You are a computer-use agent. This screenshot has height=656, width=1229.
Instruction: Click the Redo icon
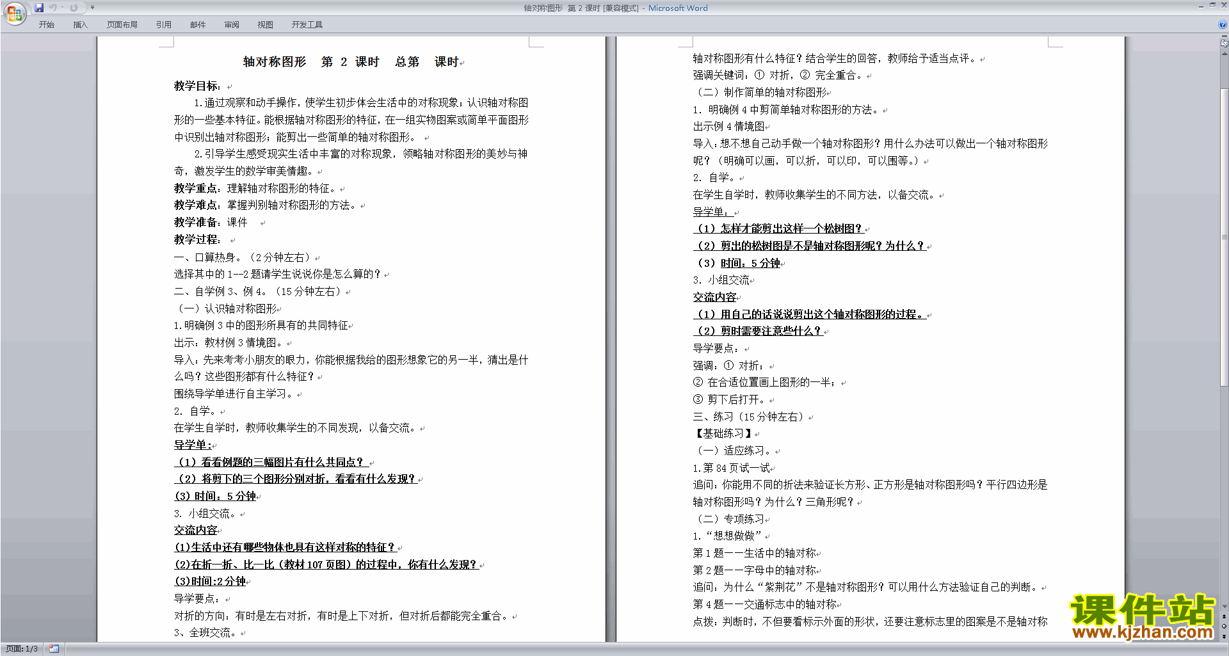[74, 8]
